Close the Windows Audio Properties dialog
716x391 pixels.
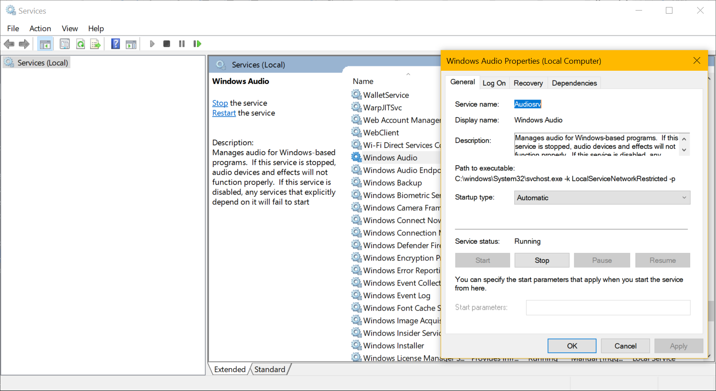[697, 61]
